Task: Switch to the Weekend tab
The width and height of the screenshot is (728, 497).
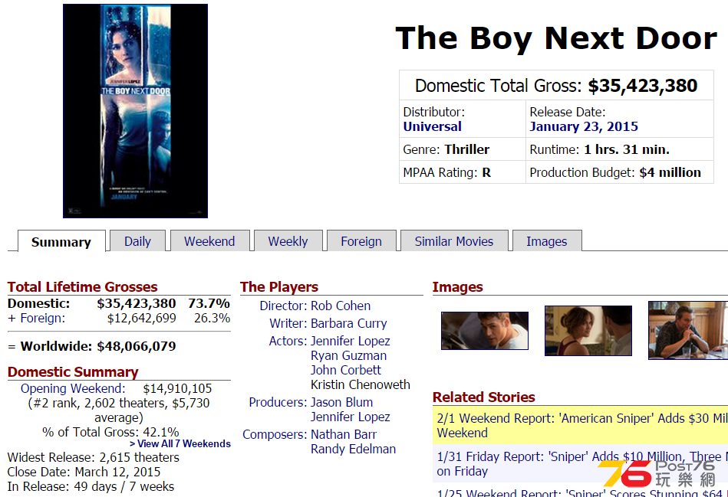Action: pyautogui.click(x=209, y=241)
